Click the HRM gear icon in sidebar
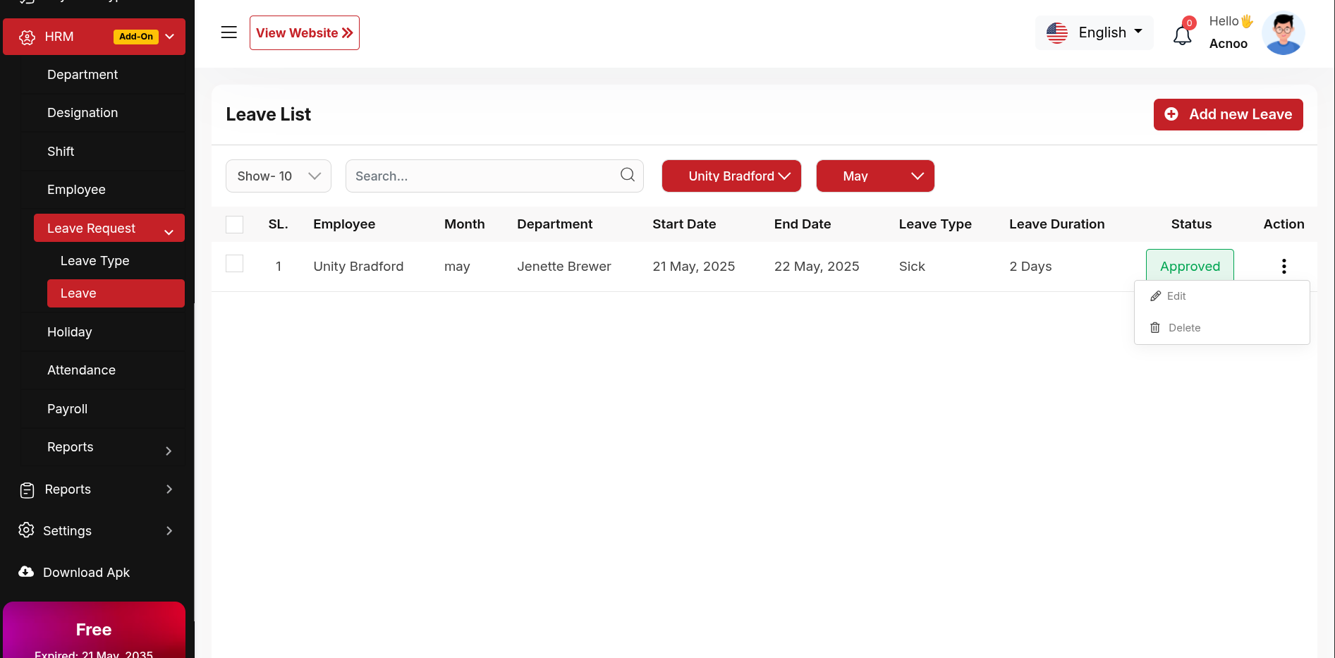 pos(27,37)
